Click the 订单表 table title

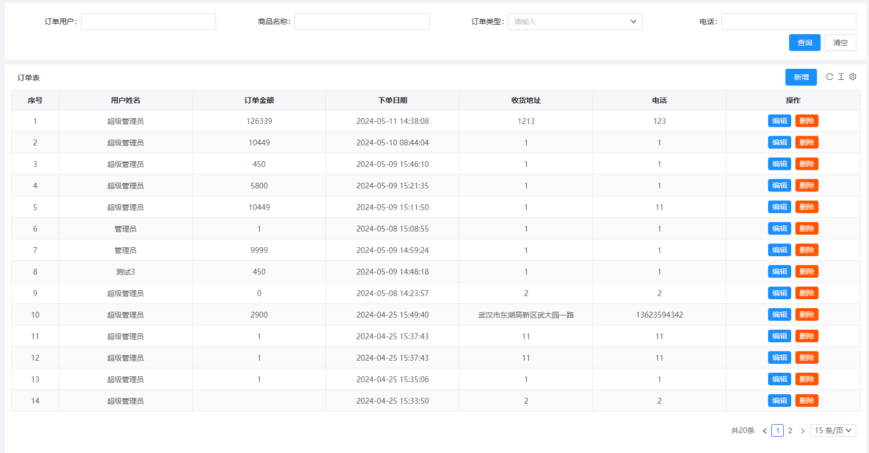pos(28,78)
